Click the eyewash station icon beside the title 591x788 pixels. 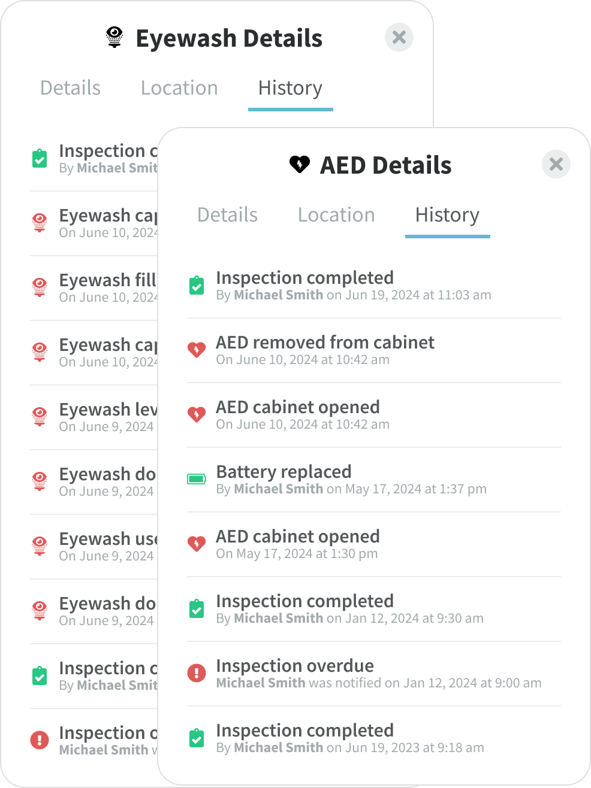(x=114, y=37)
